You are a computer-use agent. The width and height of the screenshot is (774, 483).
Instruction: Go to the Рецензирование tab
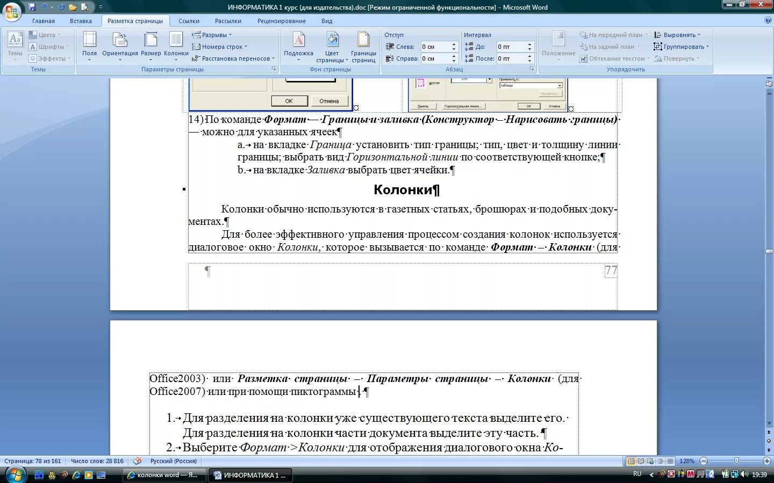pyautogui.click(x=281, y=21)
